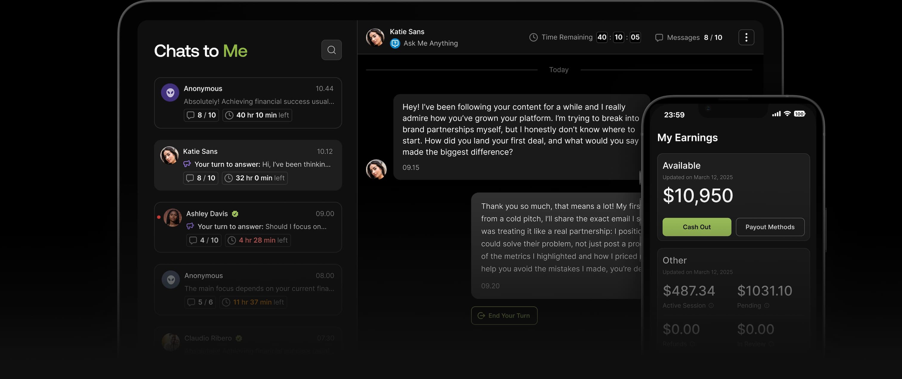Click message icon beside 5 / 6
The height and width of the screenshot is (379, 902).
point(191,302)
